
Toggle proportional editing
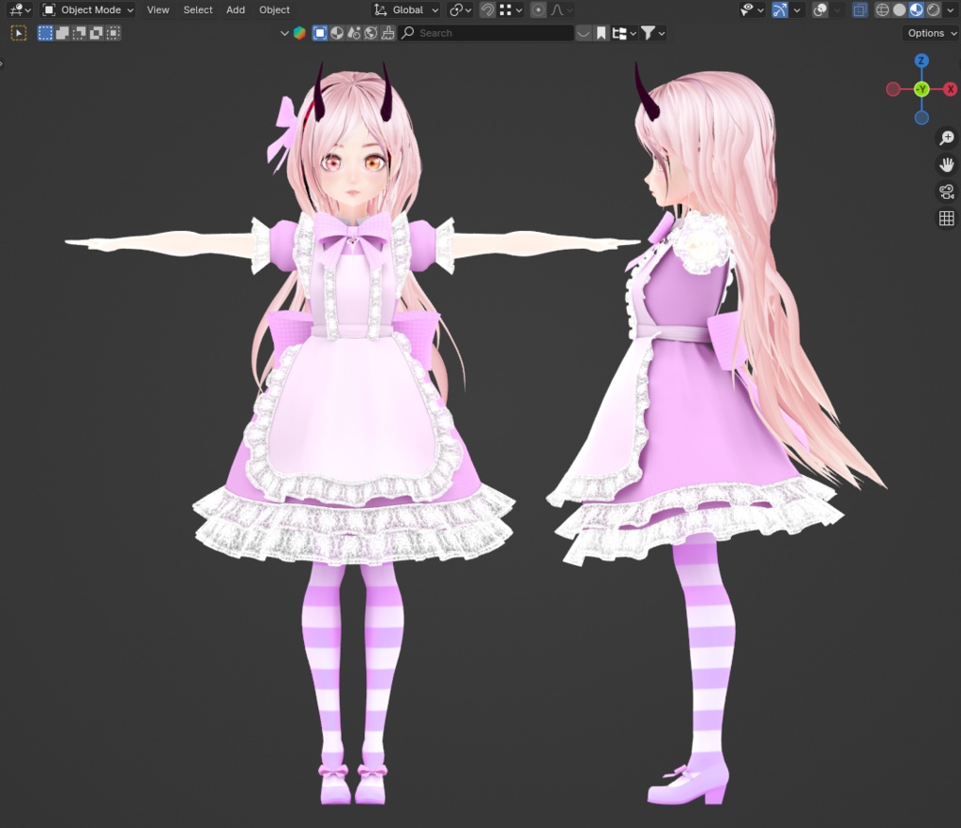tap(538, 9)
